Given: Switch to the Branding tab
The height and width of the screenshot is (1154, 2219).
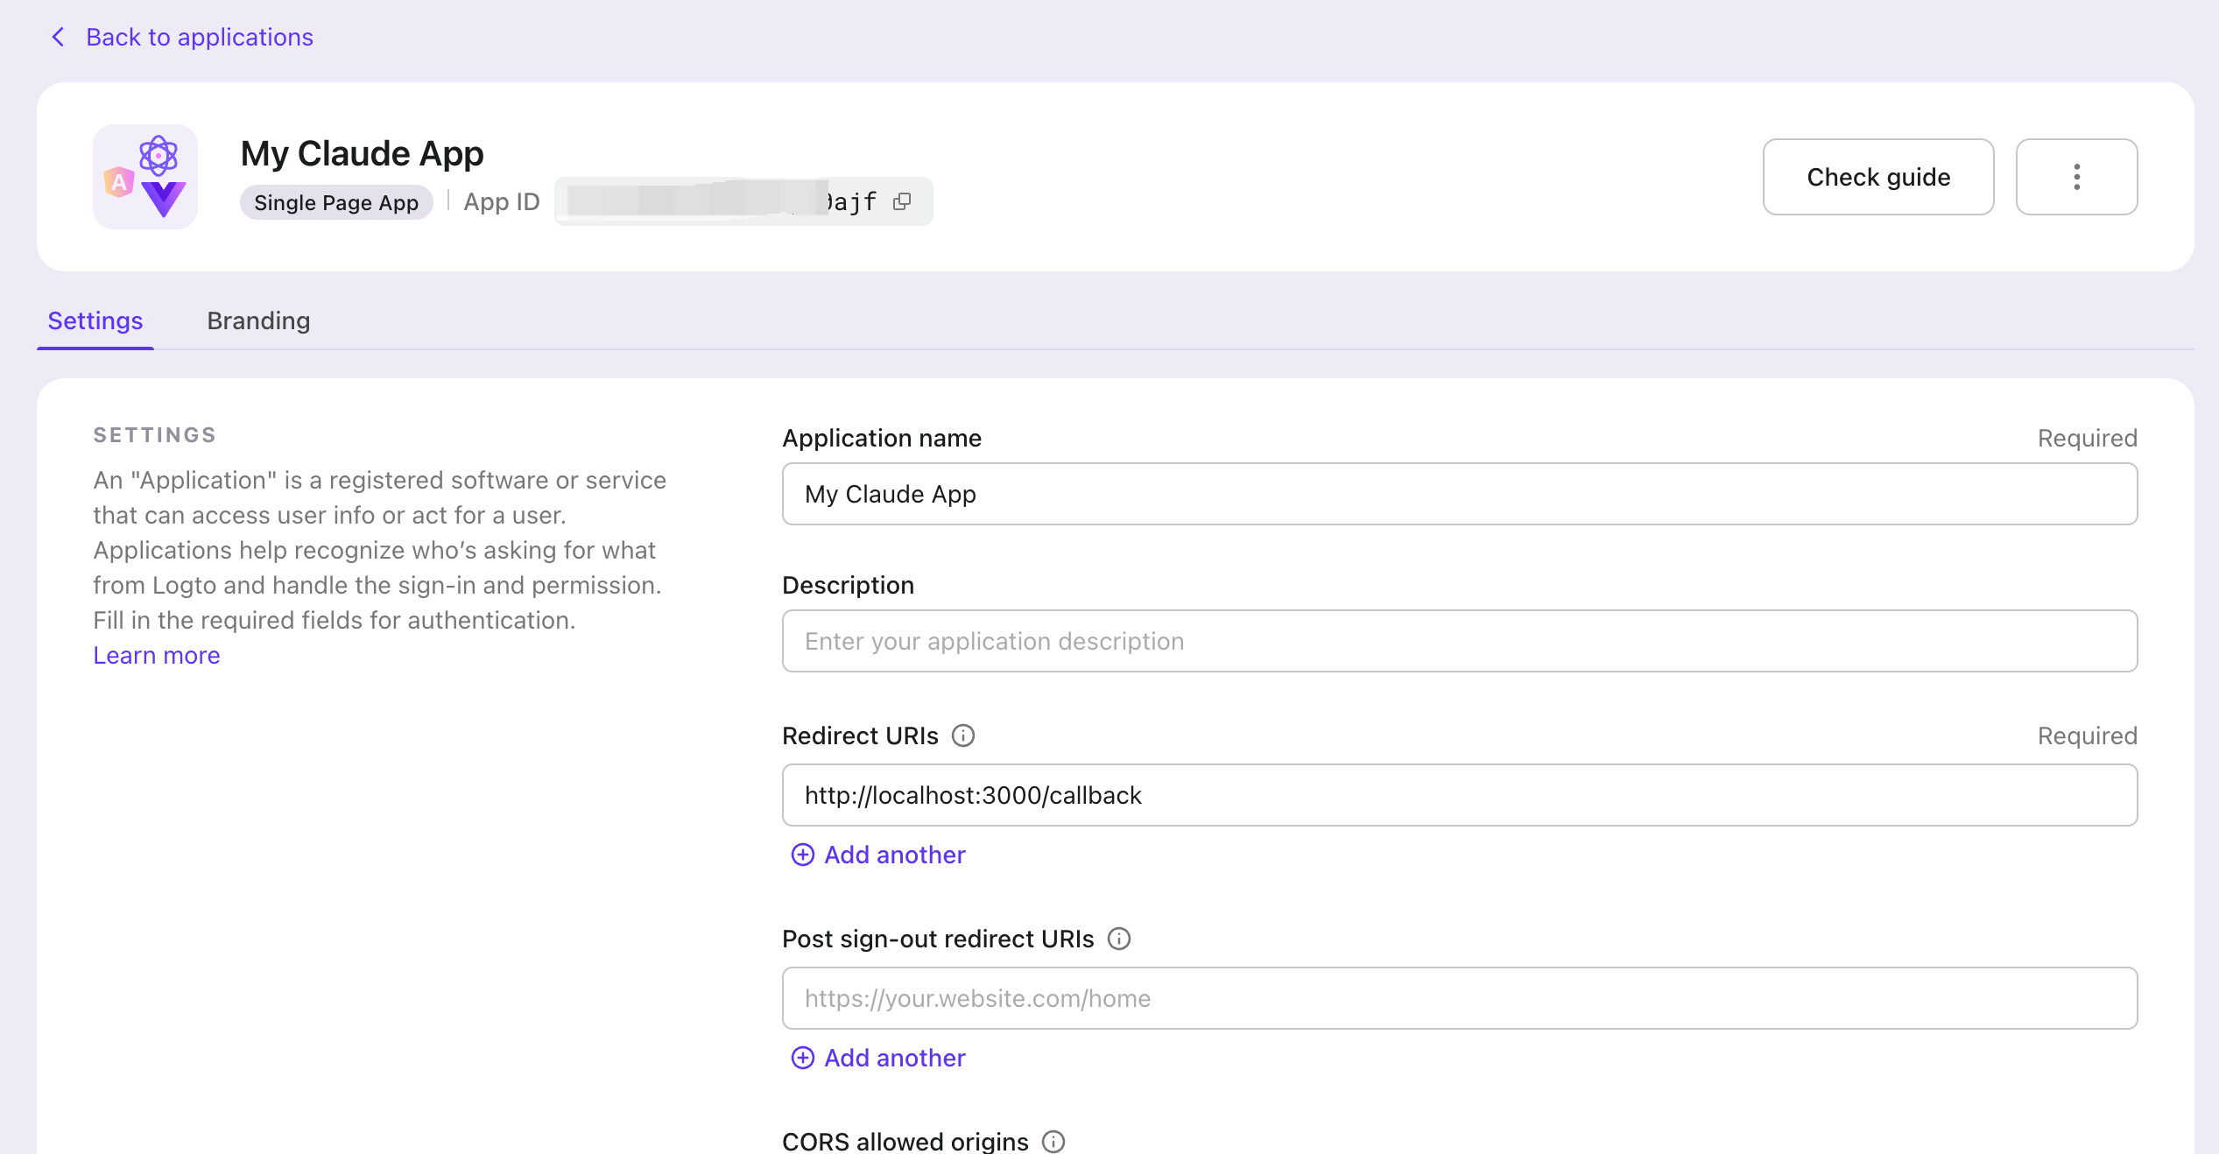Looking at the screenshot, I should [x=258, y=321].
